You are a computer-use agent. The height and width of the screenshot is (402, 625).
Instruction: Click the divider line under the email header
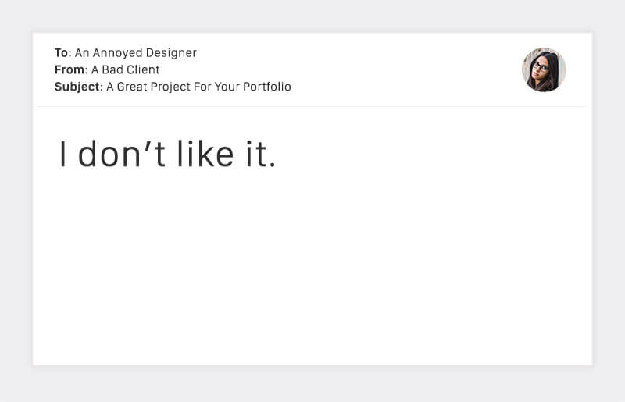pyautogui.click(x=312, y=107)
